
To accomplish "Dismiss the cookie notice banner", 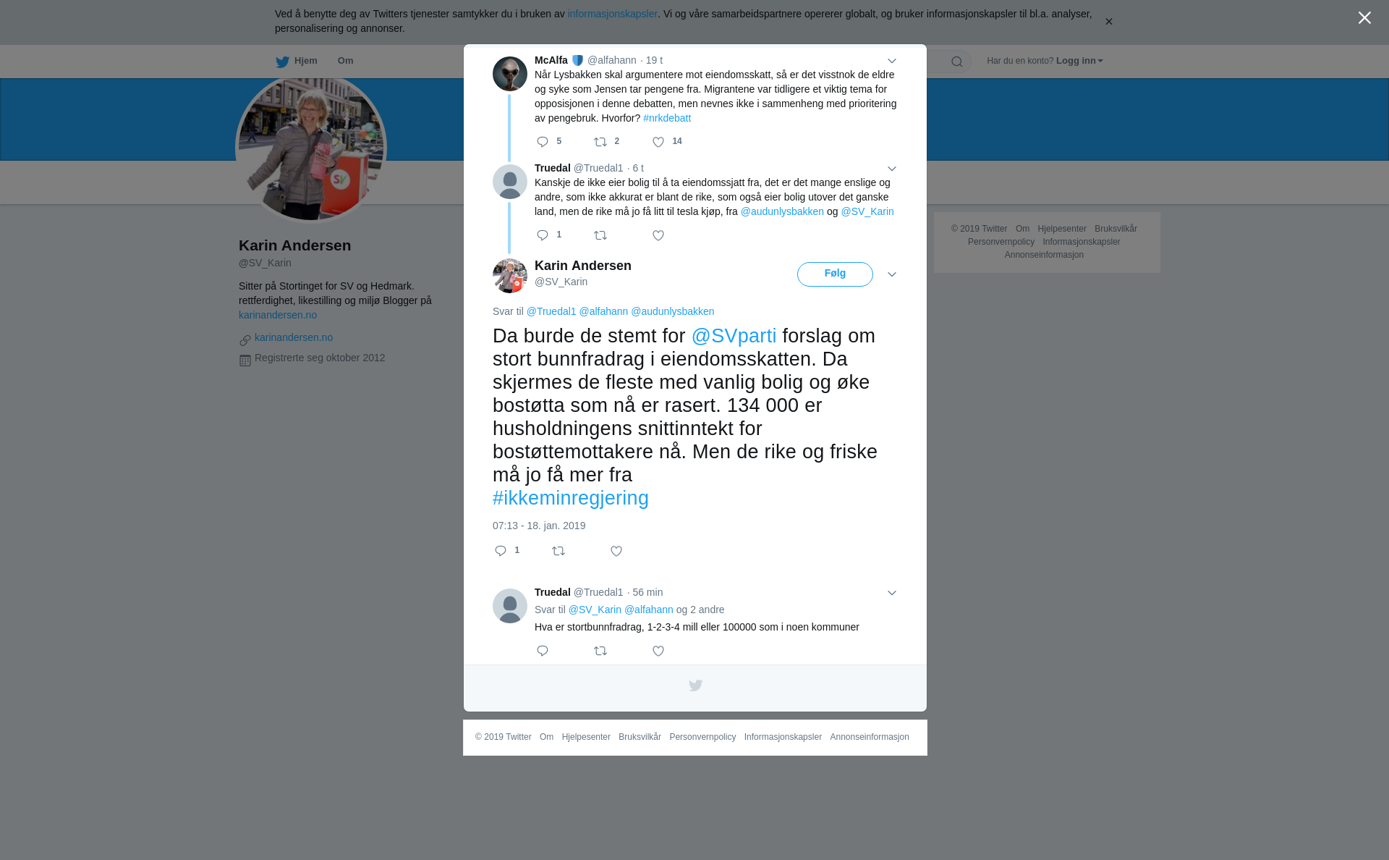I will [1108, 21].
